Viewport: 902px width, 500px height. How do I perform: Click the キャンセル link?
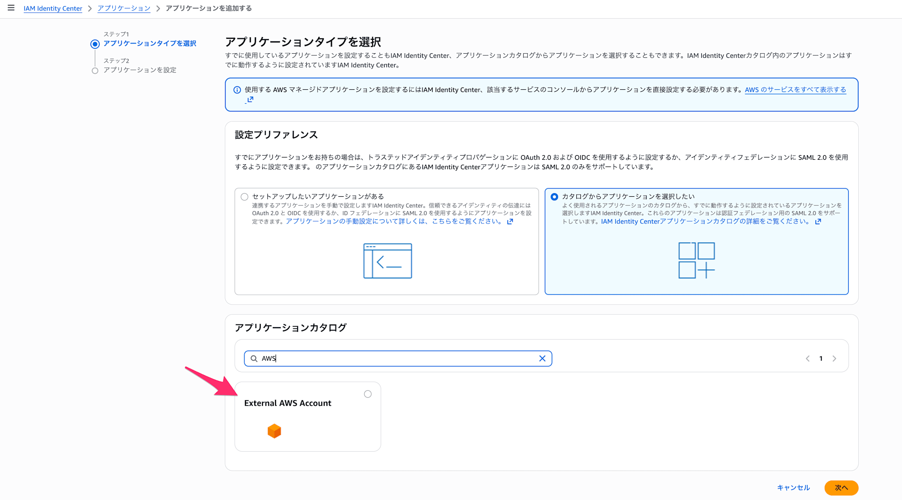pyautogui.click(x=793, y=487)
